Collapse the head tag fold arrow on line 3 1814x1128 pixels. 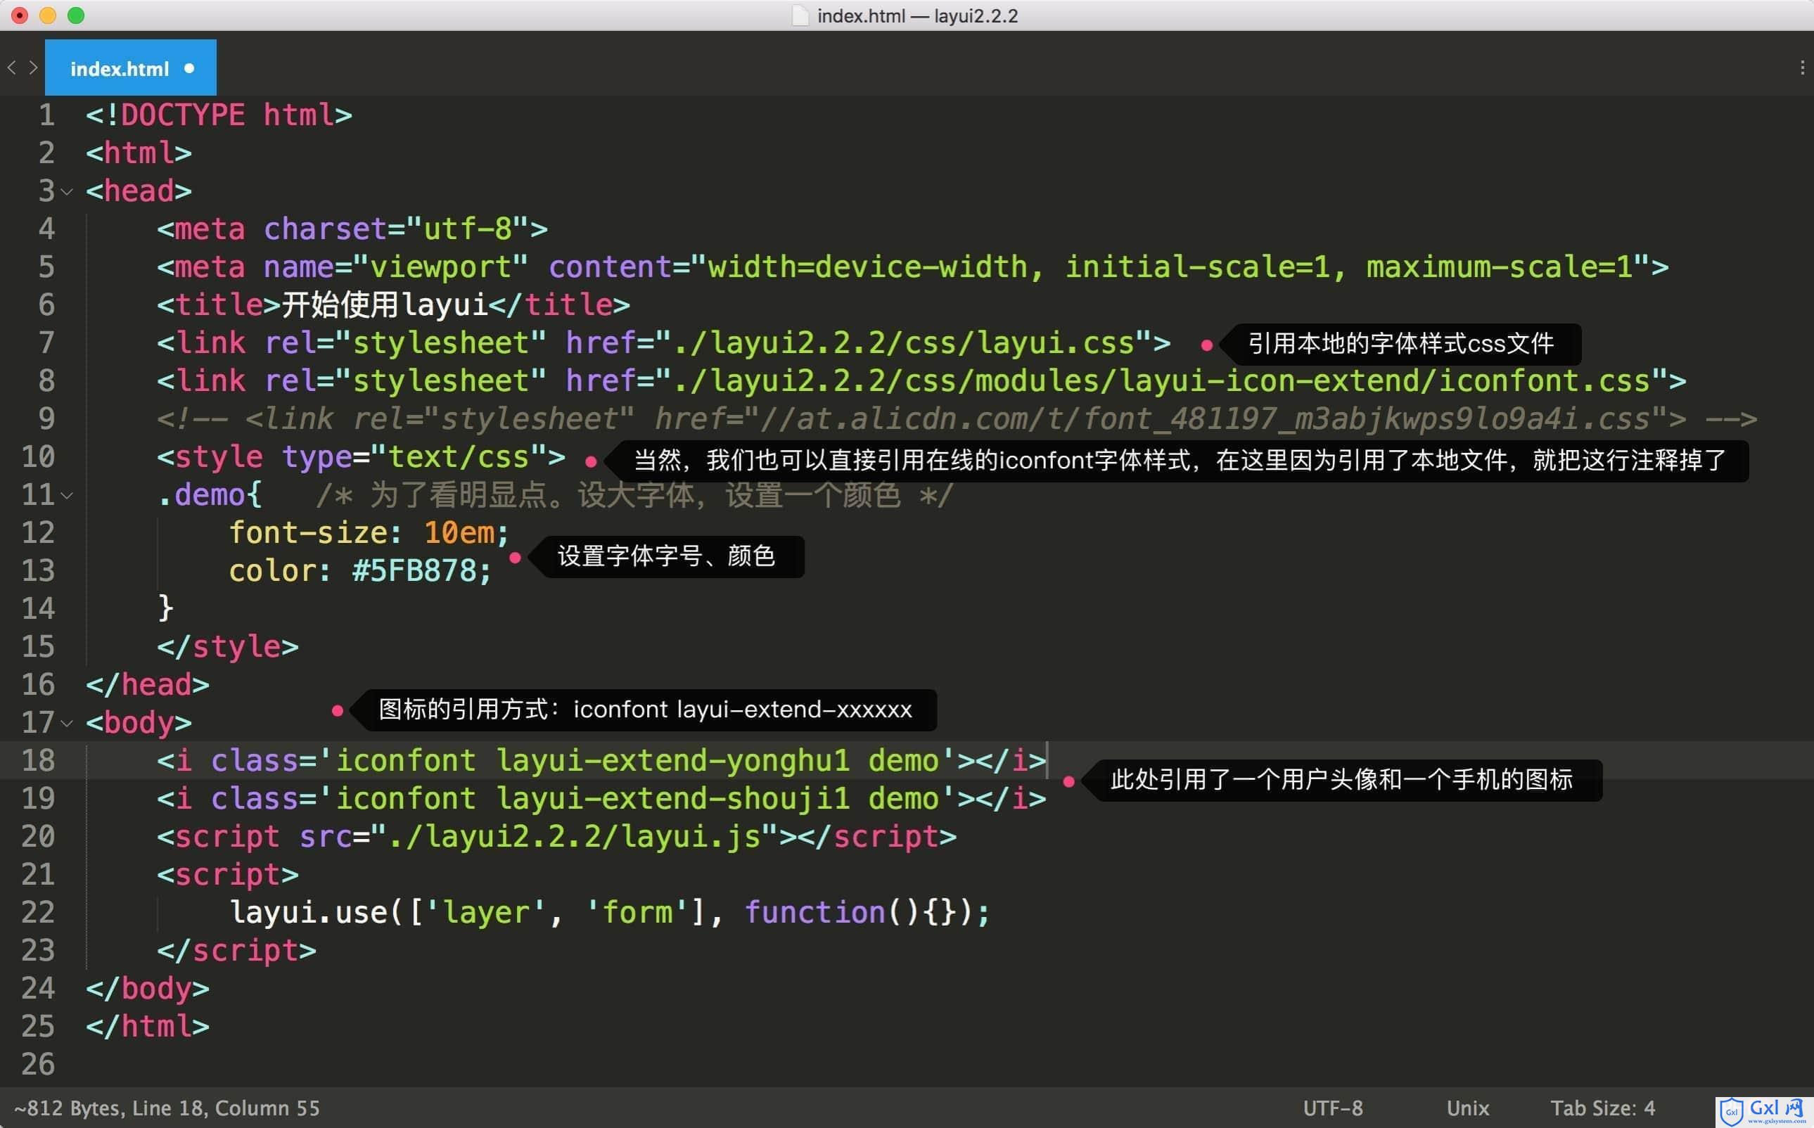(x=67, y=193)
